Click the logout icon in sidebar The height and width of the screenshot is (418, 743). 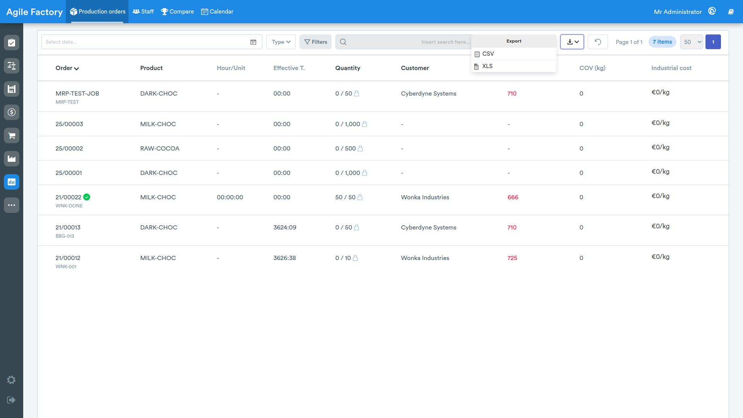pos(11,400)
